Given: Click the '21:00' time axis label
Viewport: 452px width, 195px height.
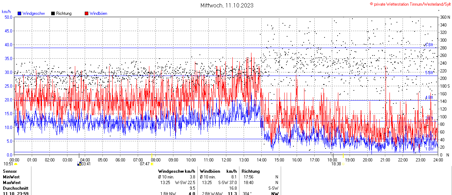Looking at the screenshot, I should pyautogui.click(x=385, y=160).
